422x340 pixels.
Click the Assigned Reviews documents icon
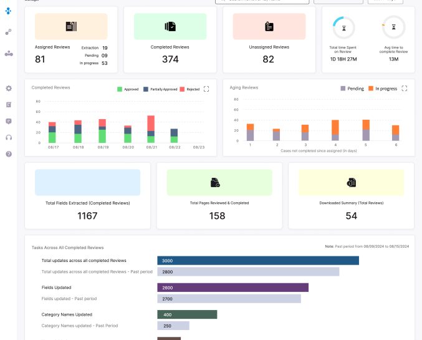(x=71, y=26)
